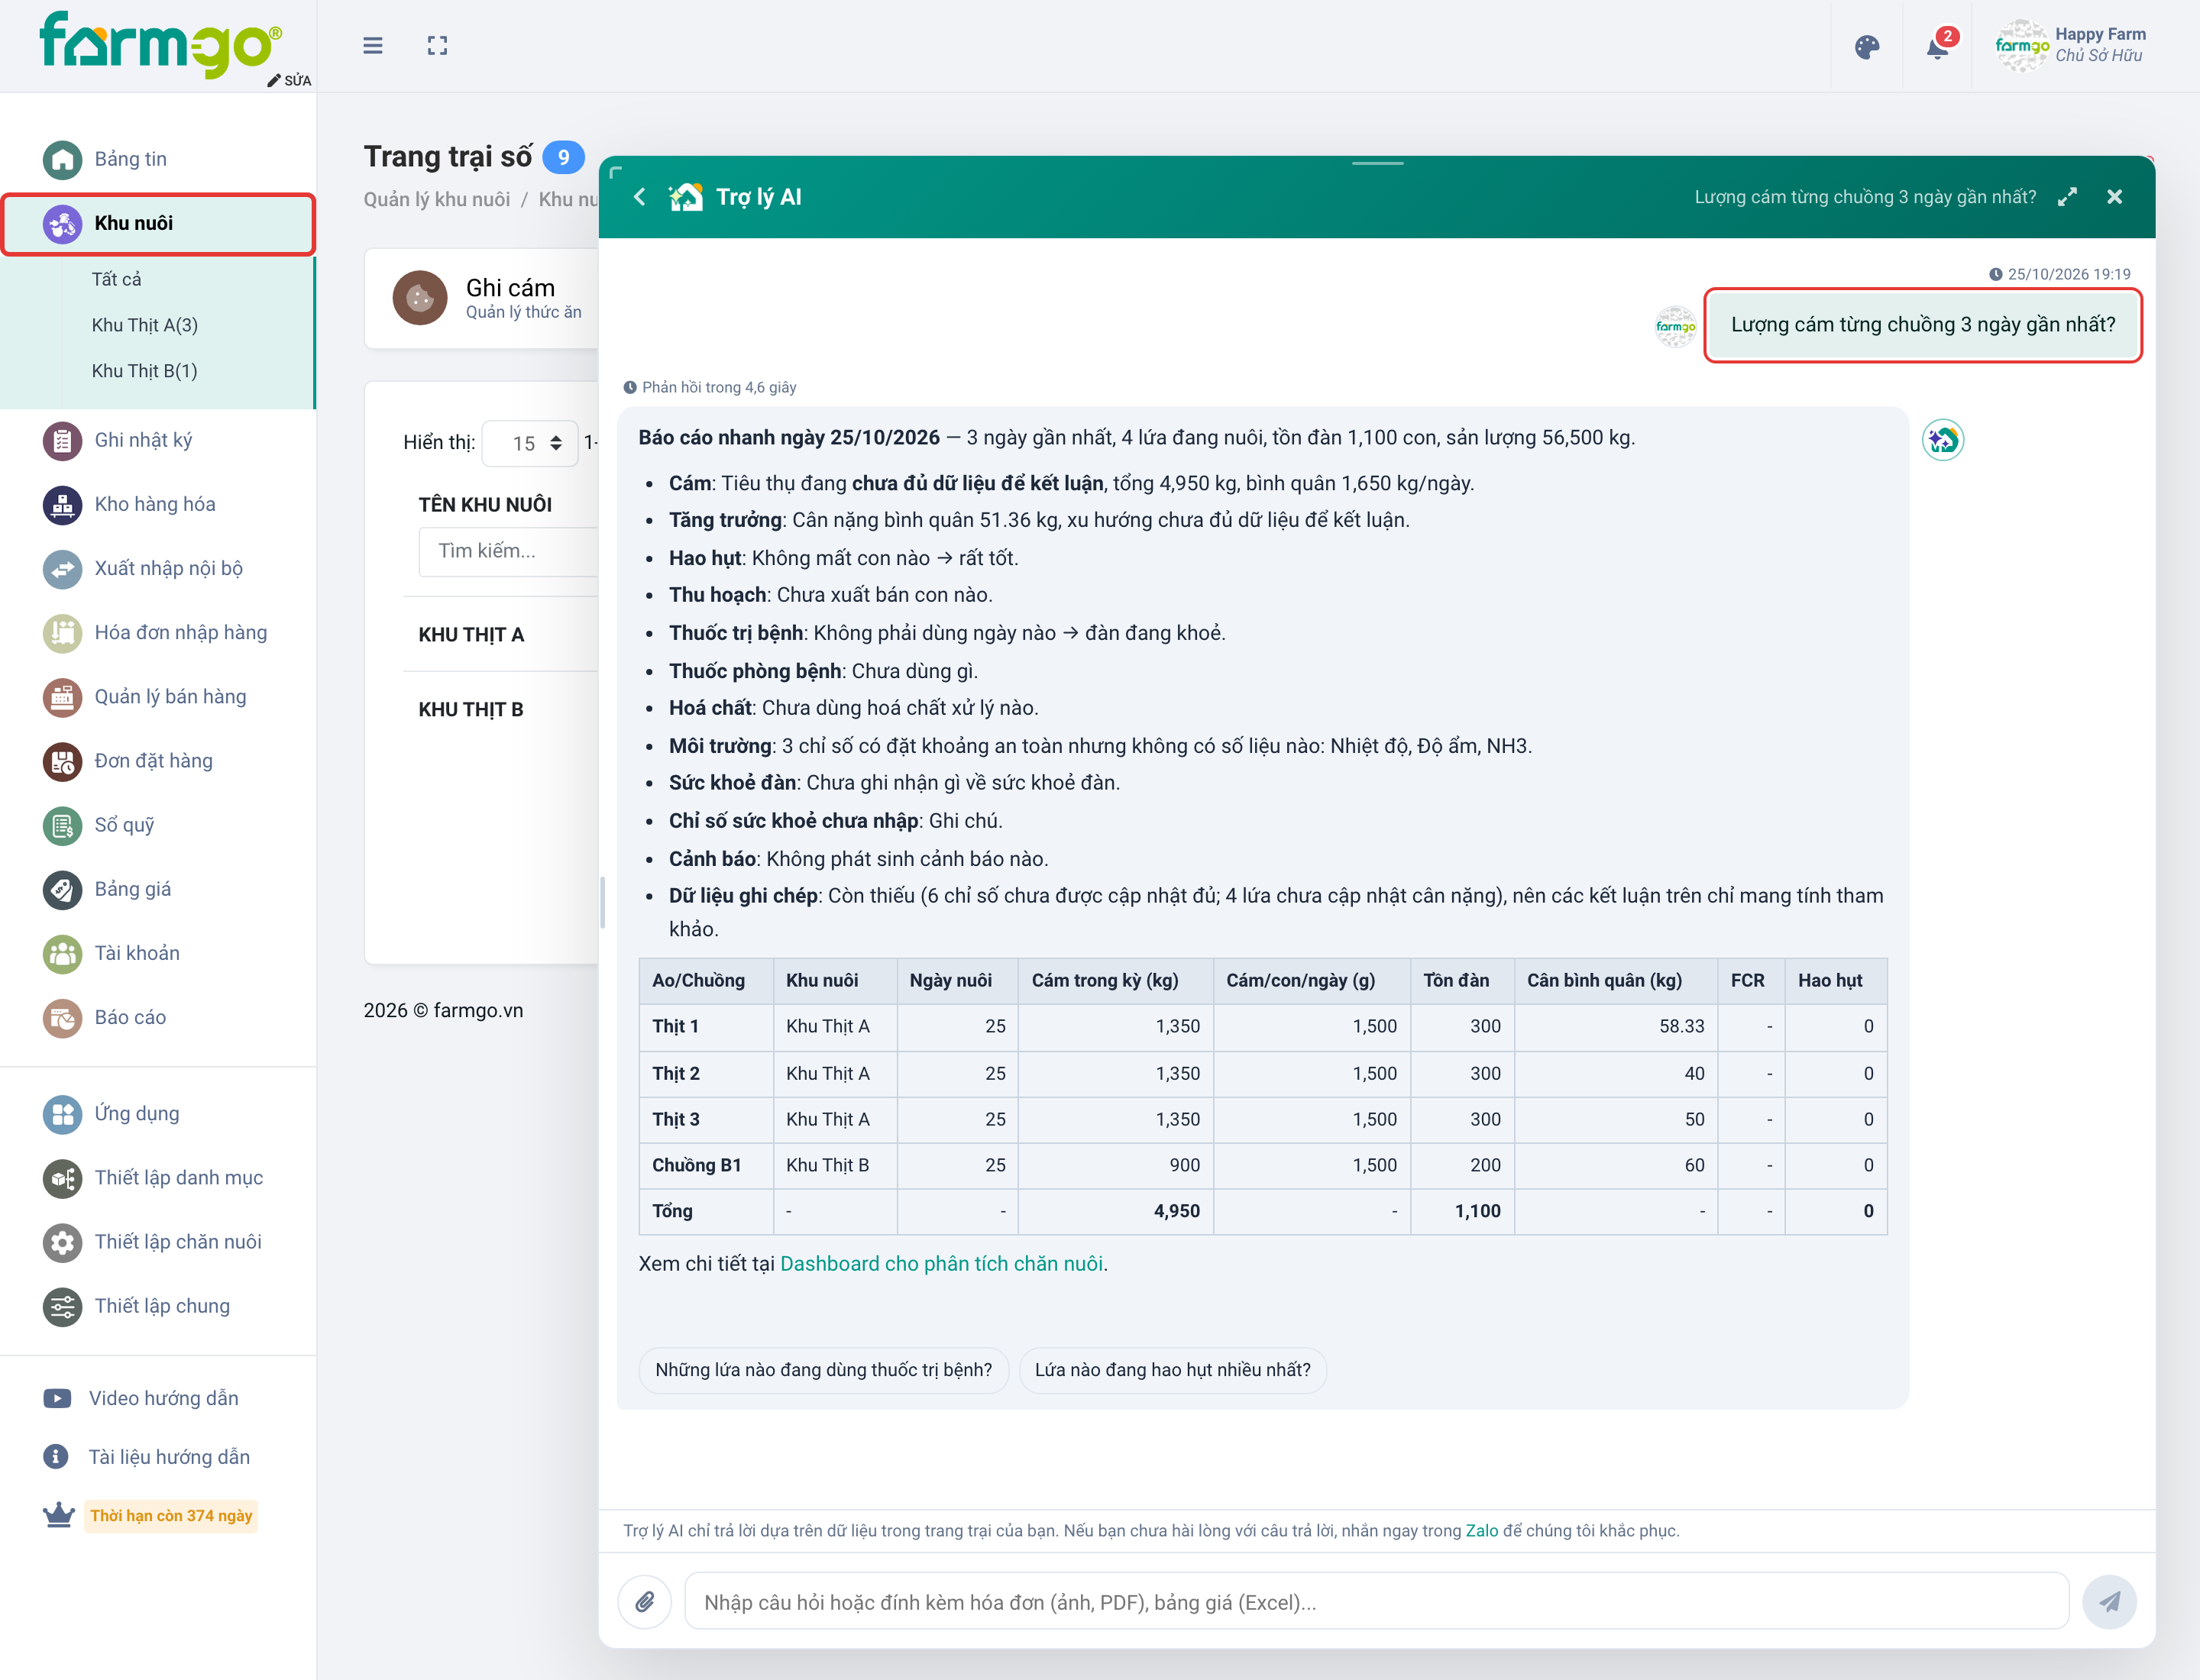This screenshot has height=1680, width=2200.
Task: Collapse the Khu nuôi sidebar section
Action: 158,223
